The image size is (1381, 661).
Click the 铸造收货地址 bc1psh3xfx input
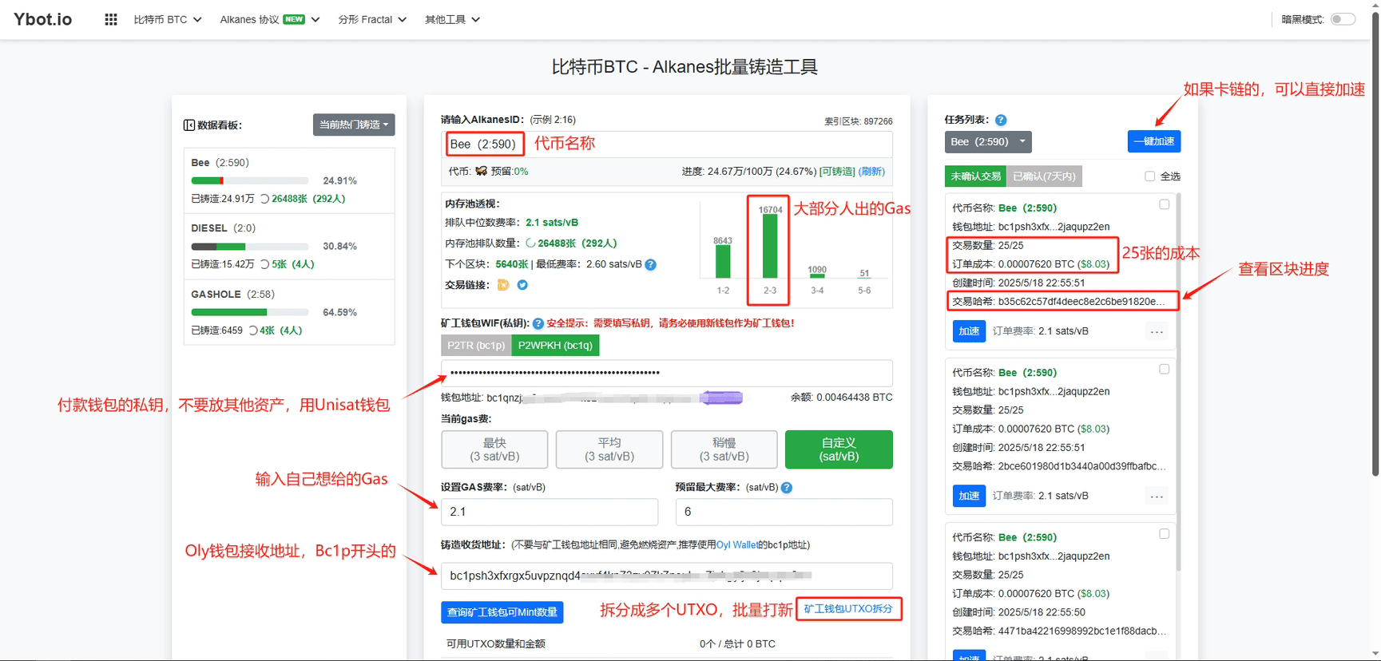(x=667, y=576)
